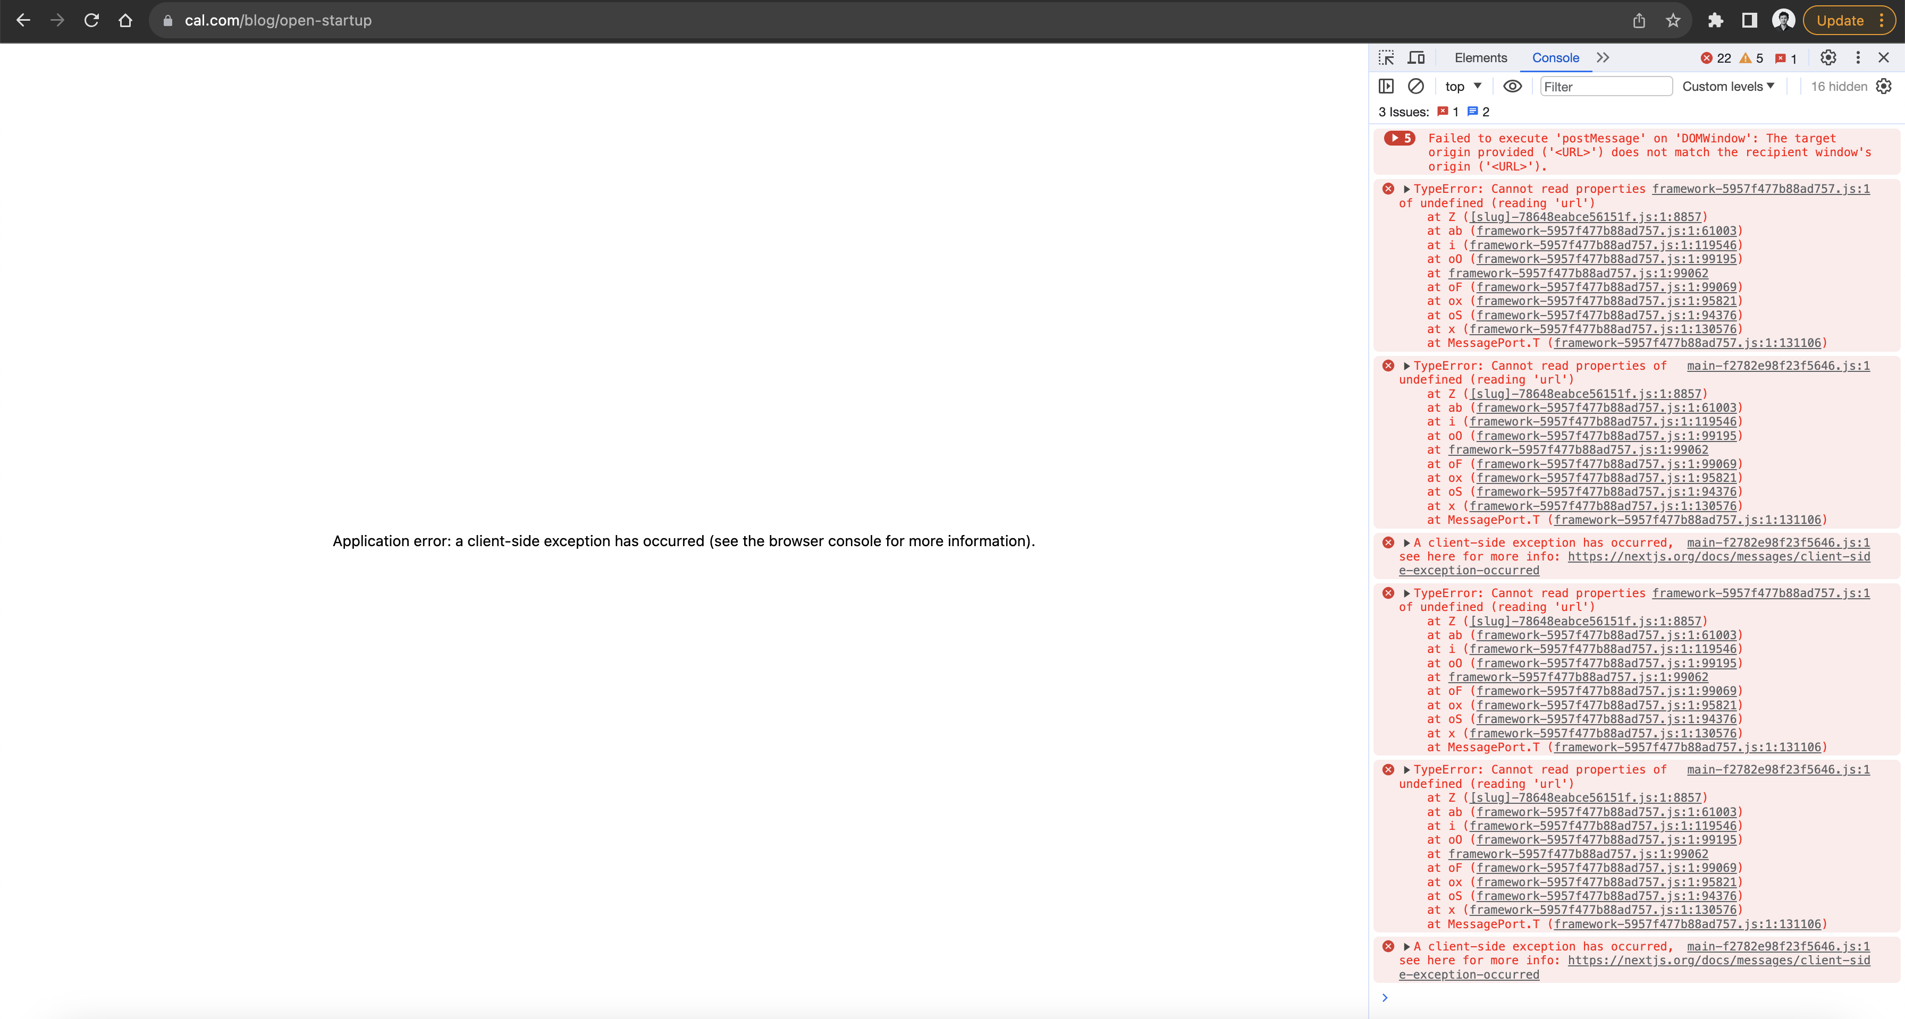Open the top execution context dropdown

(1463, 86)
